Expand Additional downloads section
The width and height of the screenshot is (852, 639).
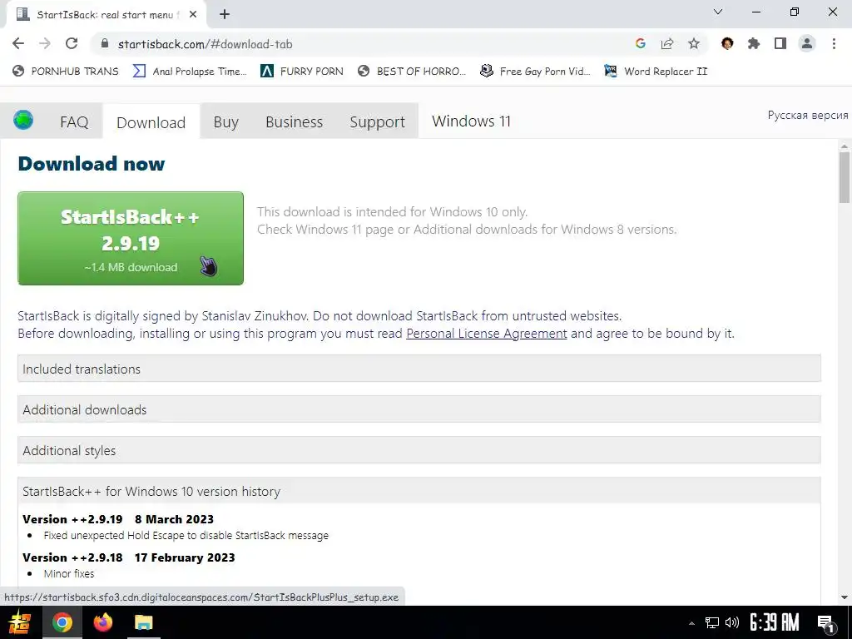(419, 409)
